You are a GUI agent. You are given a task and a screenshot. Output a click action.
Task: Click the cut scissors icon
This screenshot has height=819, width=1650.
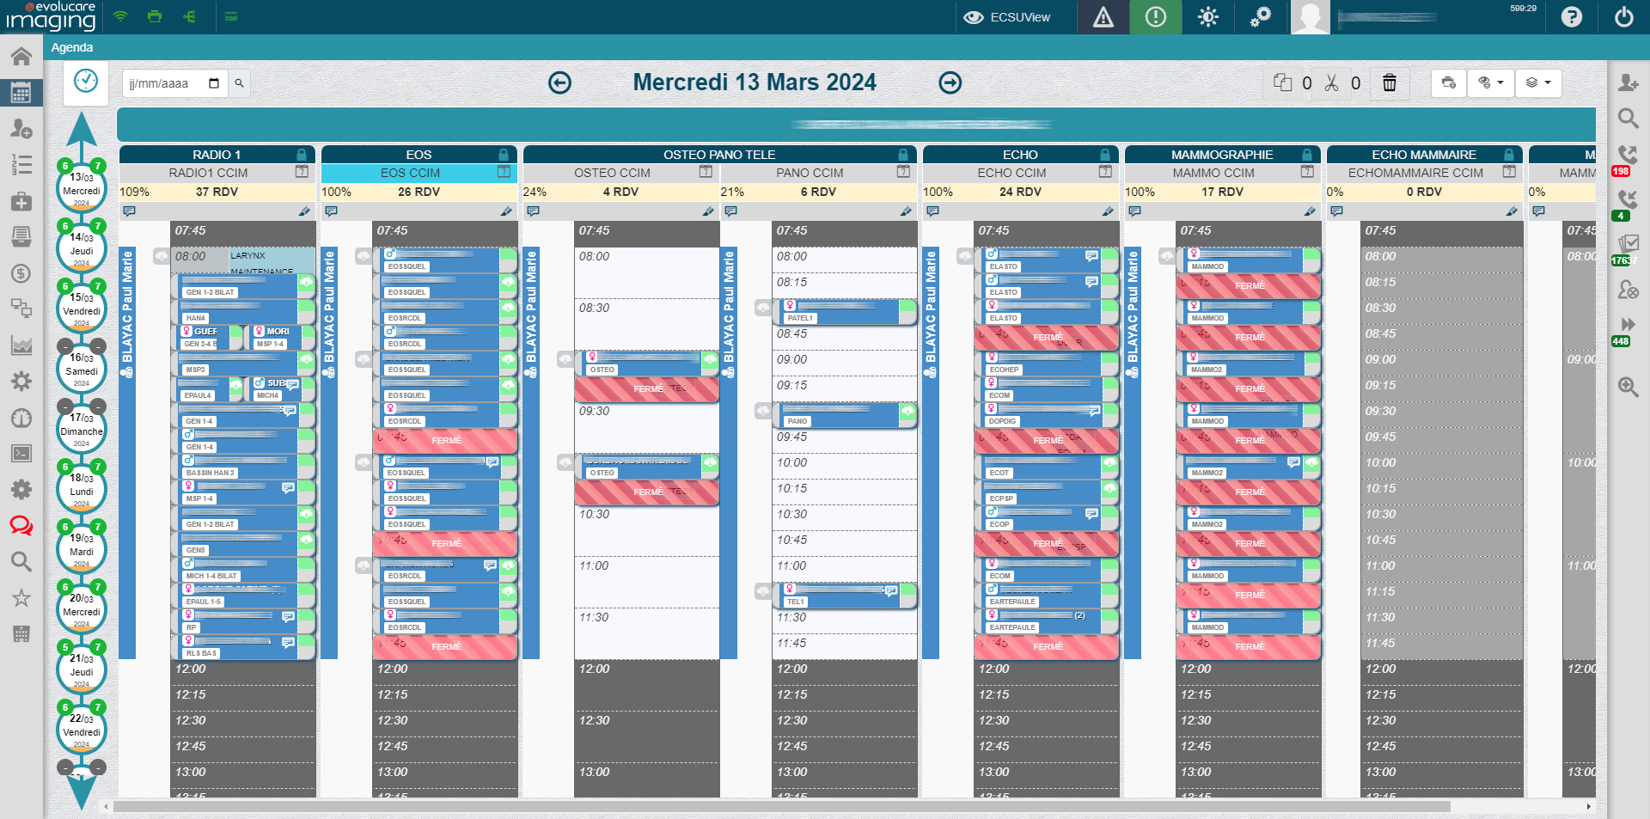tap(1331, 83)
